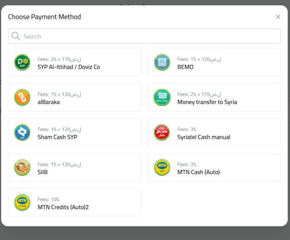Image resolution: width=290 pixels, height=240 pixels.
Task: Click the Sham Cash SYP blue icon
Action: coord(22,132)
